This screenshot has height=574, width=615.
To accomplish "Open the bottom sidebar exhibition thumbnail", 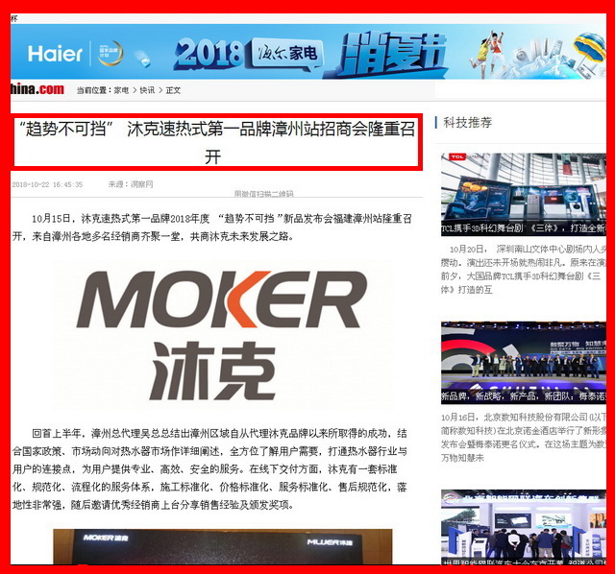I will 523,527.
